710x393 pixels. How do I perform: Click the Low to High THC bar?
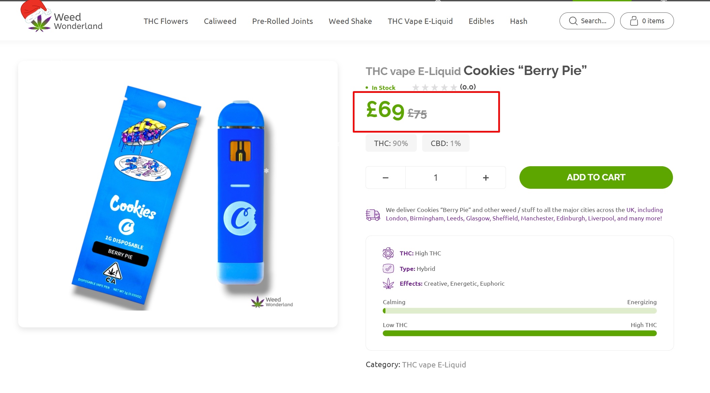click(519, 333)
